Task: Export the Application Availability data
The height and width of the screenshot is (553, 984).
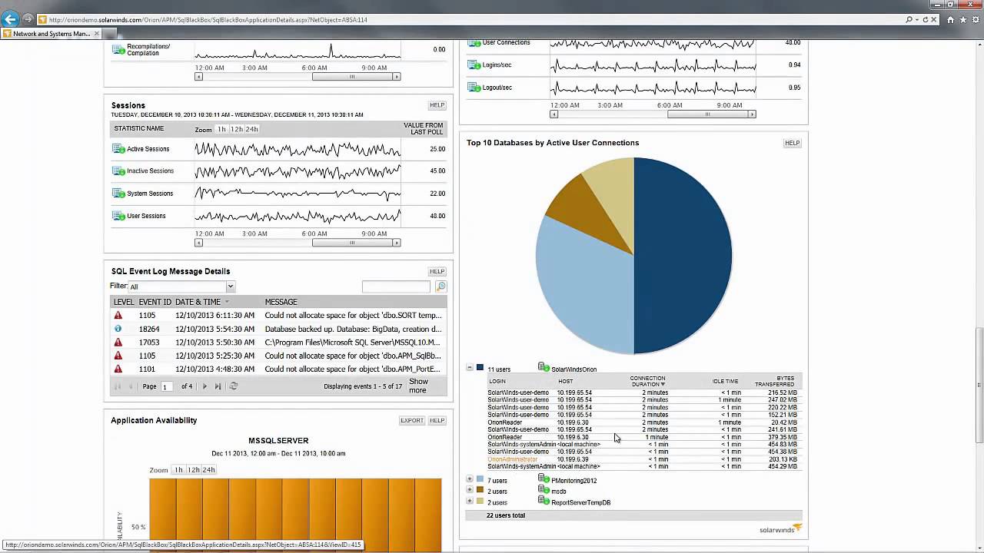Action: pyautogui.click(x=412, y=421)
